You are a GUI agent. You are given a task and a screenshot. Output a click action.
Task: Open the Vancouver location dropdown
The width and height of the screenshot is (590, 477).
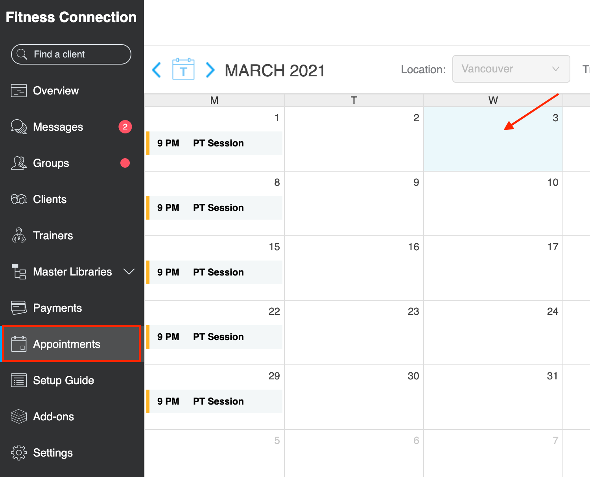click(511, 69)
